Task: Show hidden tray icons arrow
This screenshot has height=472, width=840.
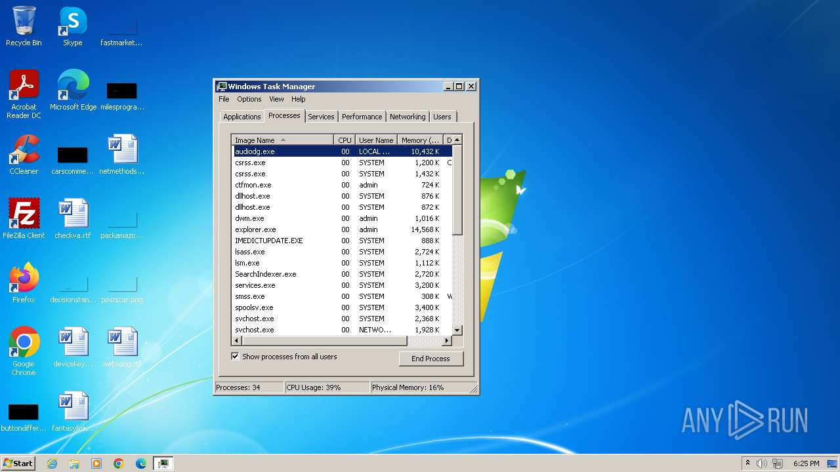Action: tap(747, 463)
